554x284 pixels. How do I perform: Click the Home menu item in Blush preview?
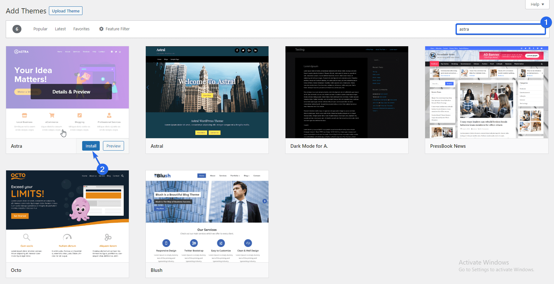(x=202, y=176)
